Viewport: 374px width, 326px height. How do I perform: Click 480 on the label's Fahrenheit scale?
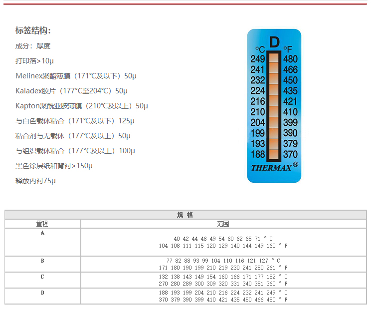pos(290,59)
